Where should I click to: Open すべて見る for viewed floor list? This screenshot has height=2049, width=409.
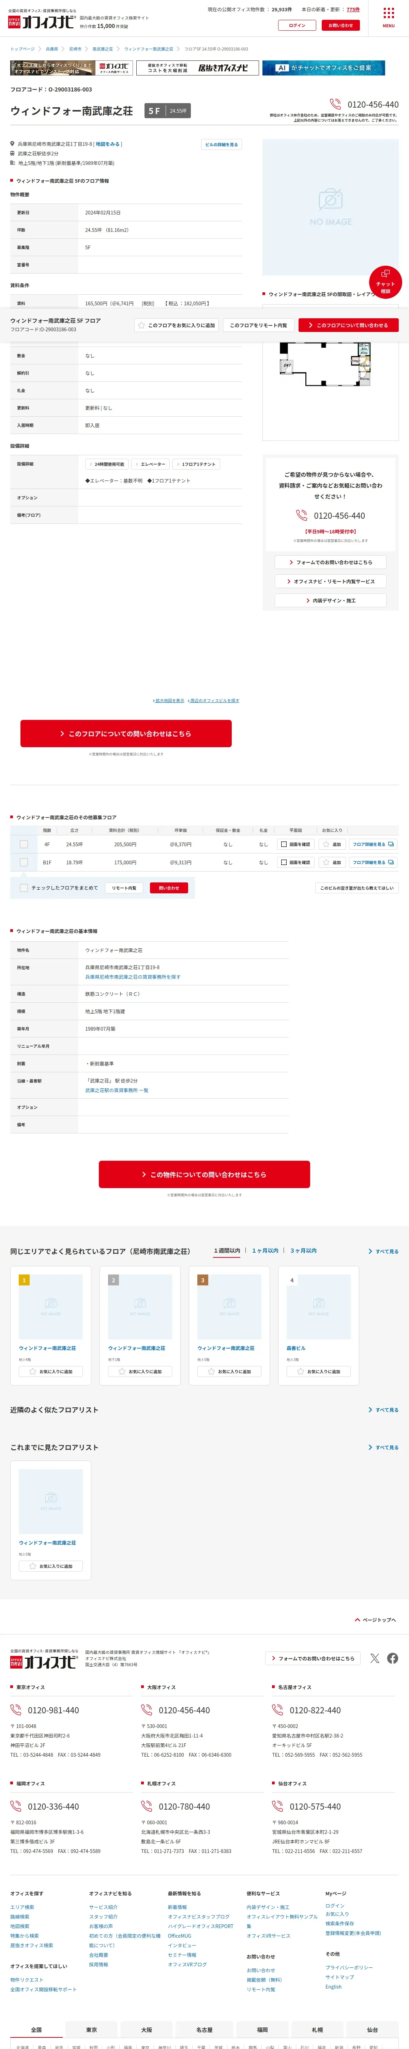[383, 1448]
